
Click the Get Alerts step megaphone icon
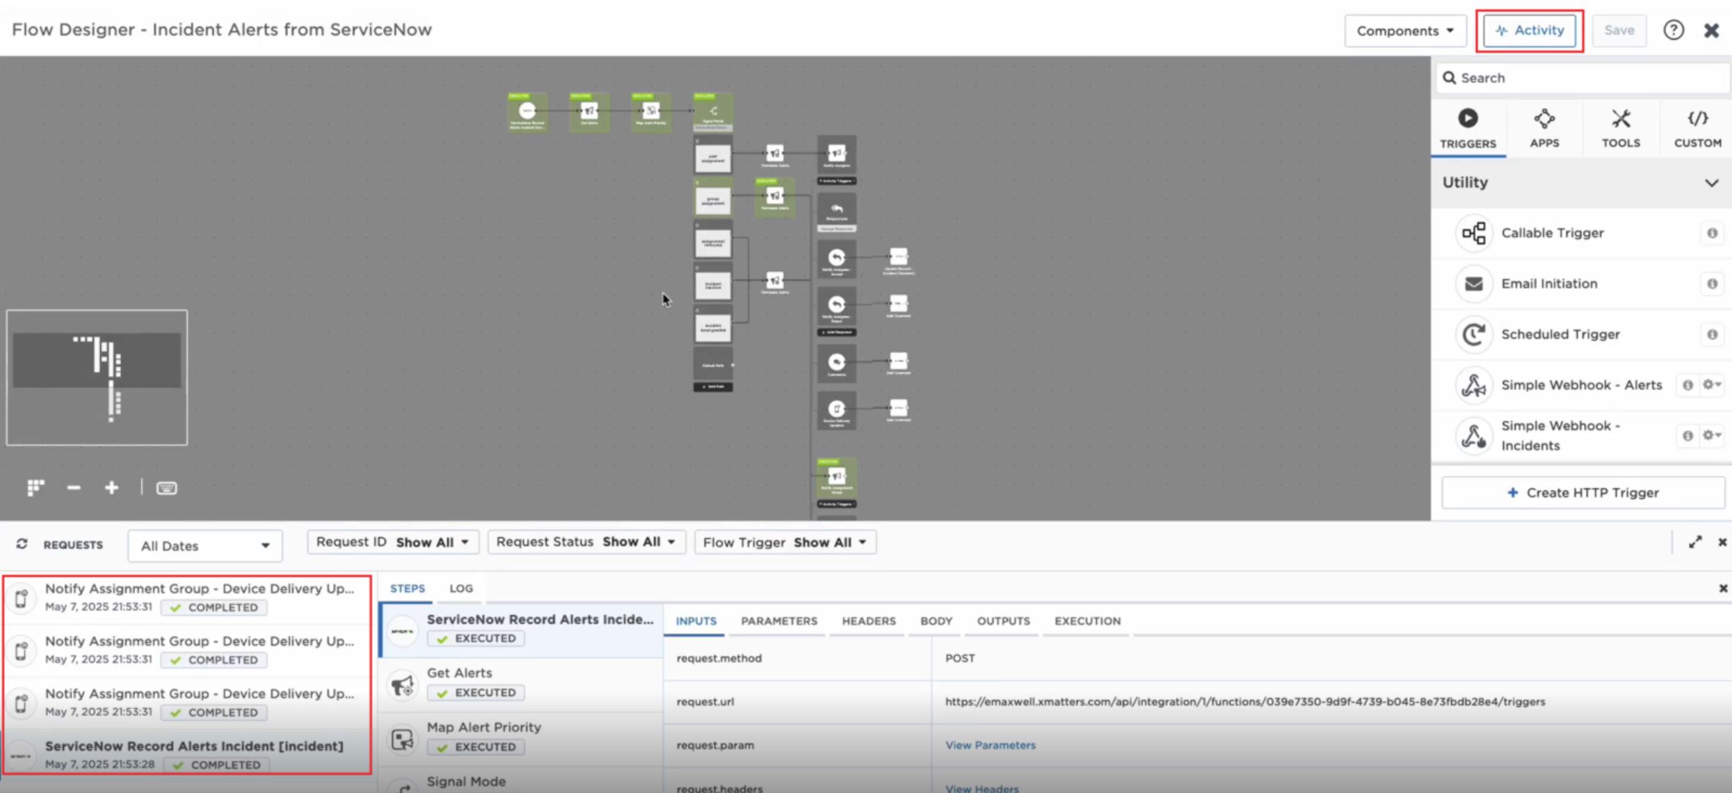(x=403, y=685)
